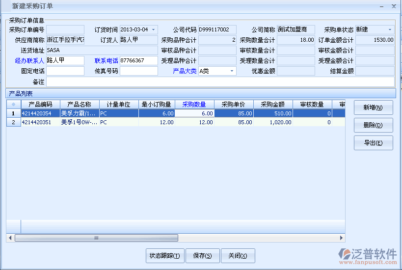Click into the 备注 remarks field
Image resolution: width=402 pixels, height=270 pixels.
click(220, 81)
